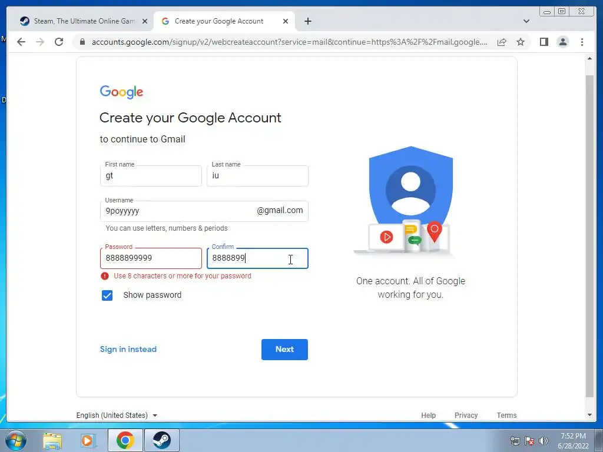The image size is (603, 452).
Task: Click the Confirm password field
Action: tap(257, 258)
